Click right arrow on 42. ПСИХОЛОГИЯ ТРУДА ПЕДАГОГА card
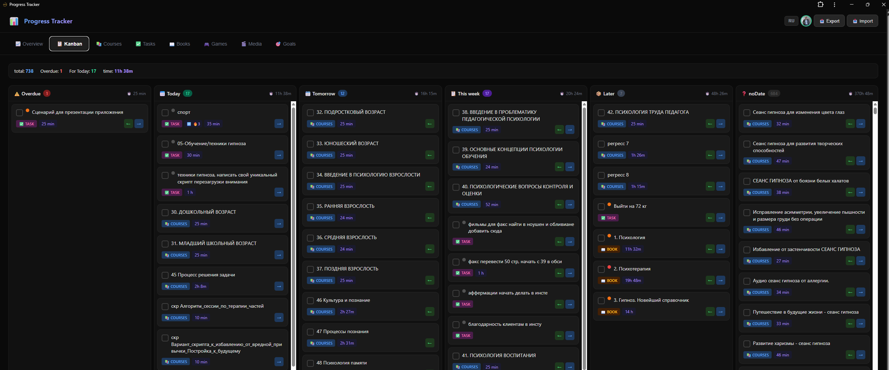889x370 pixels. (x=721, y=124)
